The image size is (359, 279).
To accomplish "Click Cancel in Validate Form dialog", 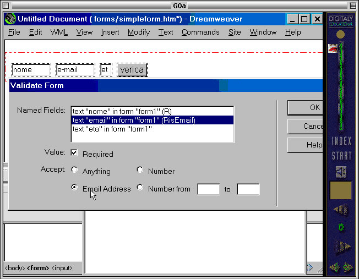I will tap(305, 127).
